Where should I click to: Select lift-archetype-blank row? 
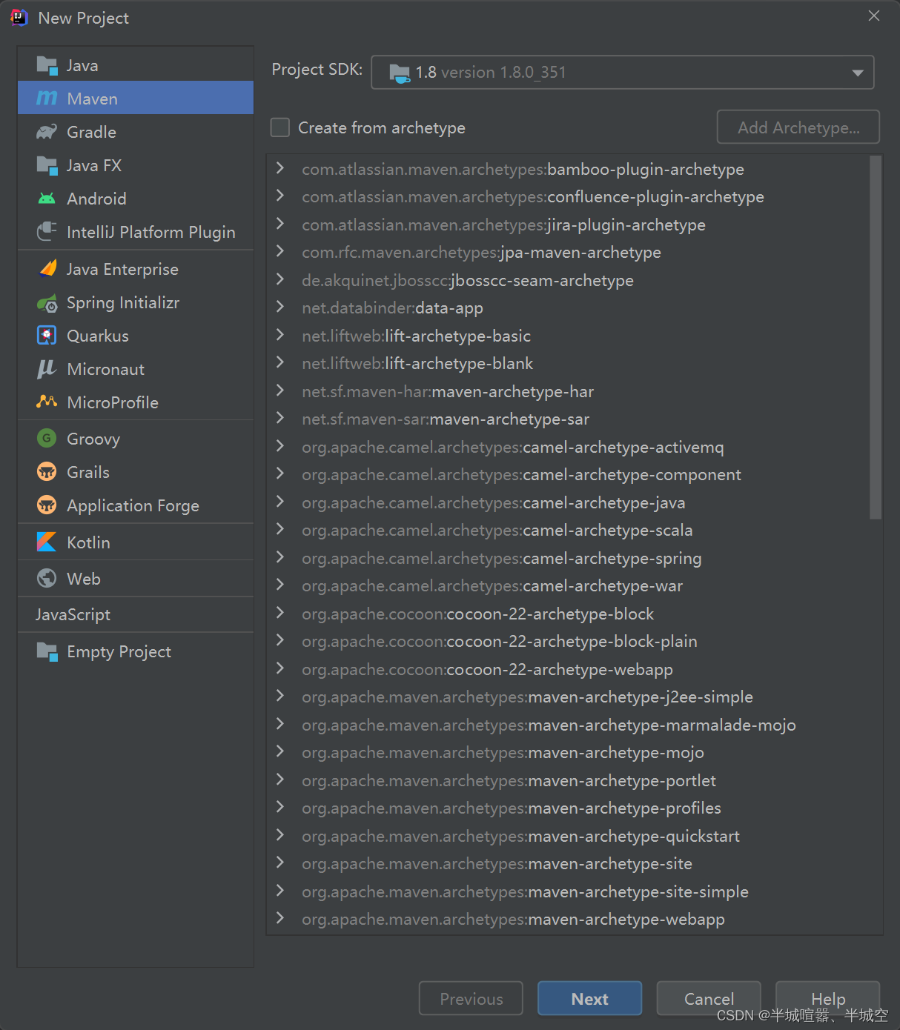tap(568, 363)
